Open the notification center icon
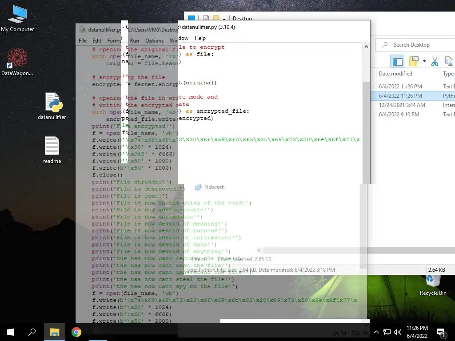Screen dimensions: 455x341 [x=441, y=332]
